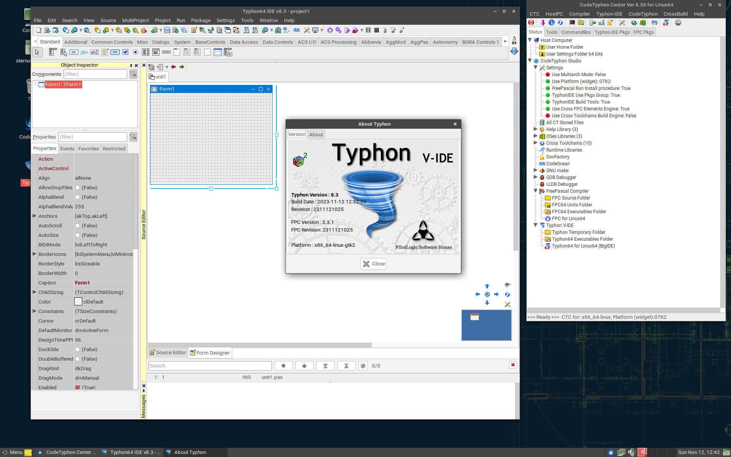
Task: Select the TToggleBox 'on' component icon
Action: coord(115,52)
